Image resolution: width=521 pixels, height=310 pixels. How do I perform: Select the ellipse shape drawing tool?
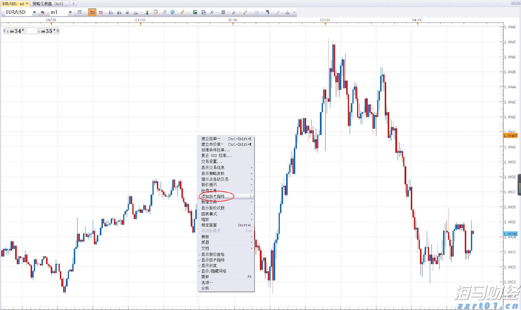pyautogui.click(x=256, y=12)
